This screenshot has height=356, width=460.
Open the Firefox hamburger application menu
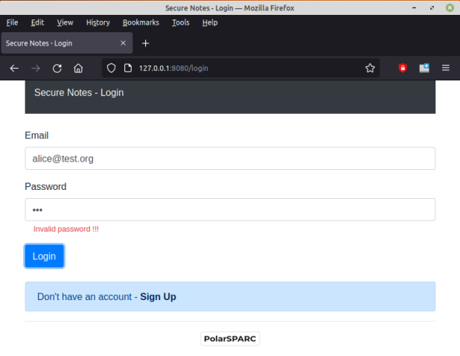(x=446, y=68)
